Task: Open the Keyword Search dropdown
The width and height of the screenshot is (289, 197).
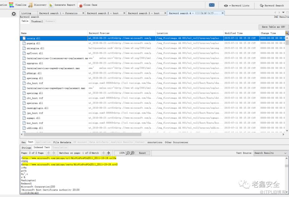Action: (272, 6)
